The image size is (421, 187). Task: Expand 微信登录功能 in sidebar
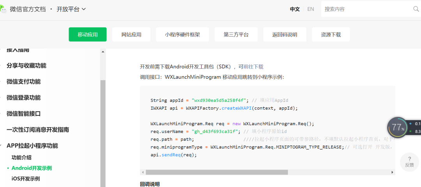[24, 98]
